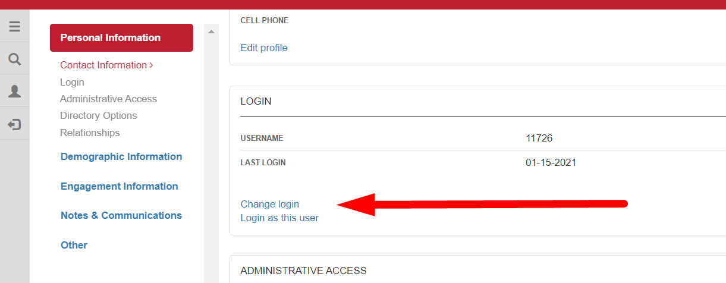Click the logout arrow icon
Screen dimensions: 726x283
(15, 124)
